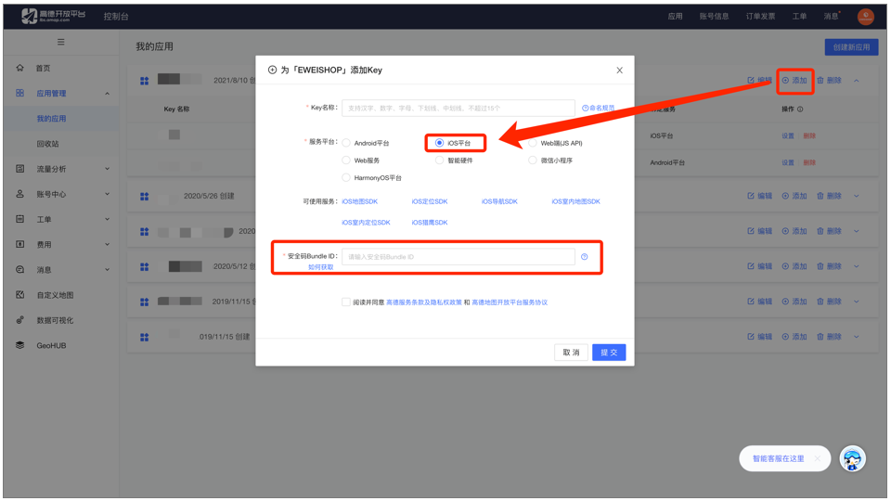Image resolution: width=891 pixels, height=501 pixels.
Task: Click 控制台 label in top bar
Action: click(116, 17)
